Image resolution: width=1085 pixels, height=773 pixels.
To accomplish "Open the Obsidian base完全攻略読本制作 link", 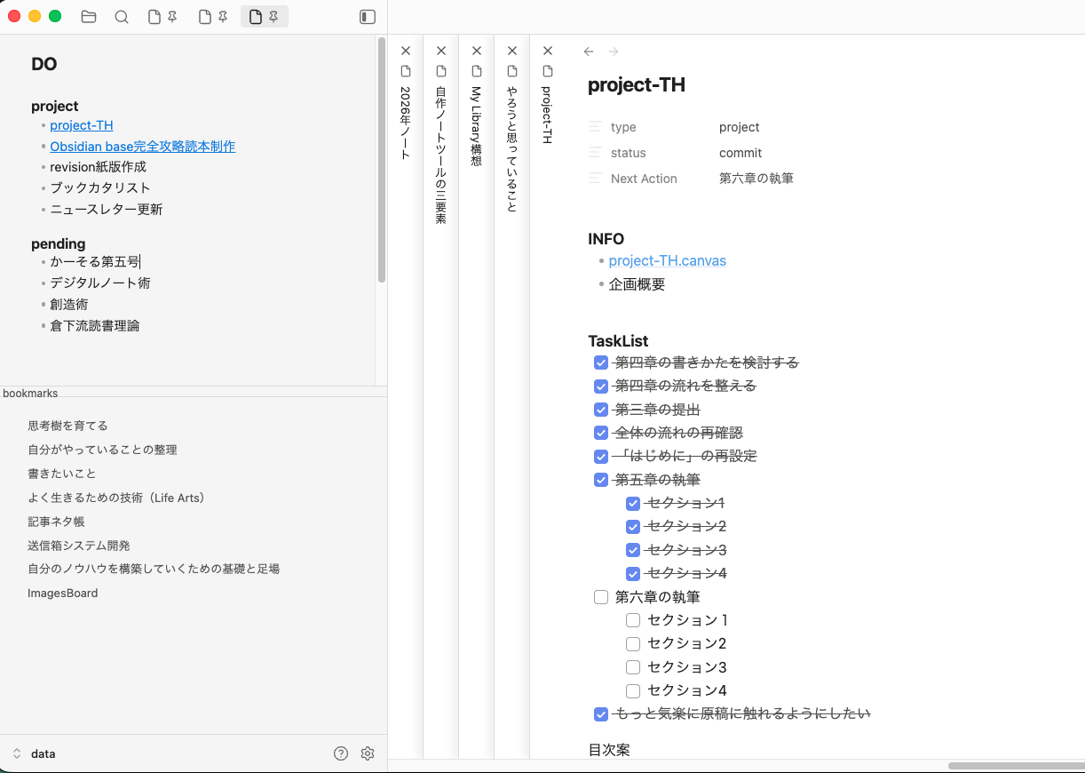I will click(x=143, y=147).
